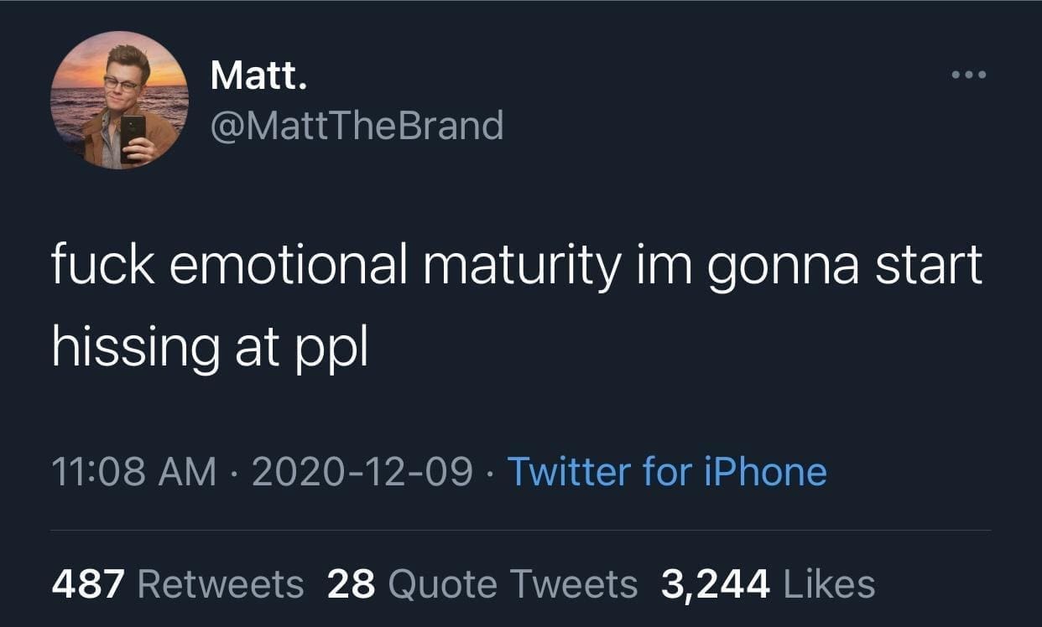Click Matt's circular profile picture
Viewport: 1042px width, 627px height.
pyautogui.click(x=119, y=100)
